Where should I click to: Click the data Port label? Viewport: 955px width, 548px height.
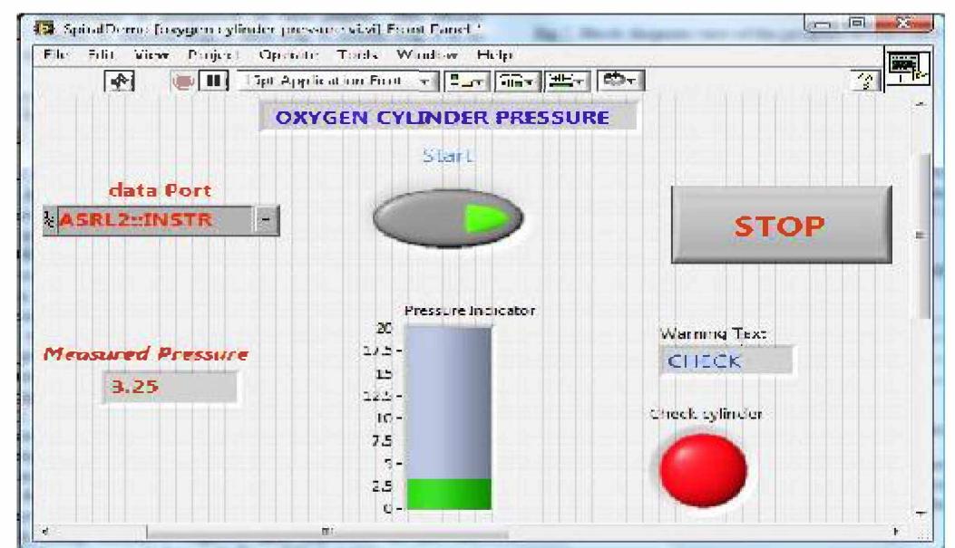[x=161, y=190]
